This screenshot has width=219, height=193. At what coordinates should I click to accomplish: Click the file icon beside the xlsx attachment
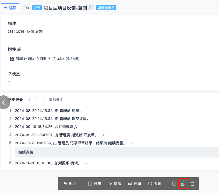pyautogui.click(x=12, y=59)
